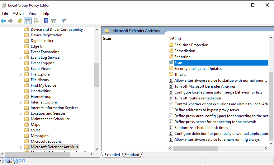Viewport: 274px width, 165px height.
Task: Select the Real-time Protection folder
Action: pos(191,45)
